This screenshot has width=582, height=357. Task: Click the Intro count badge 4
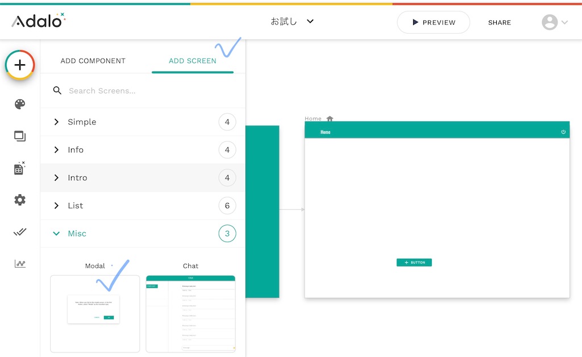tap(227, 177)
